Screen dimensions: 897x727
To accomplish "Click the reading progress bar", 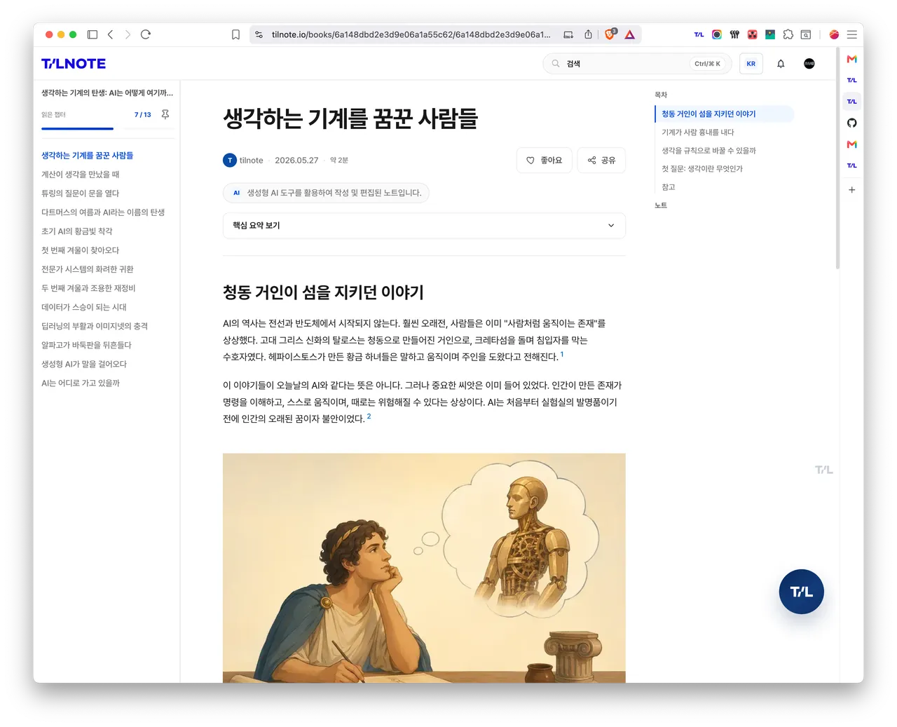I will pyautogui.click(x=107, y=128).
